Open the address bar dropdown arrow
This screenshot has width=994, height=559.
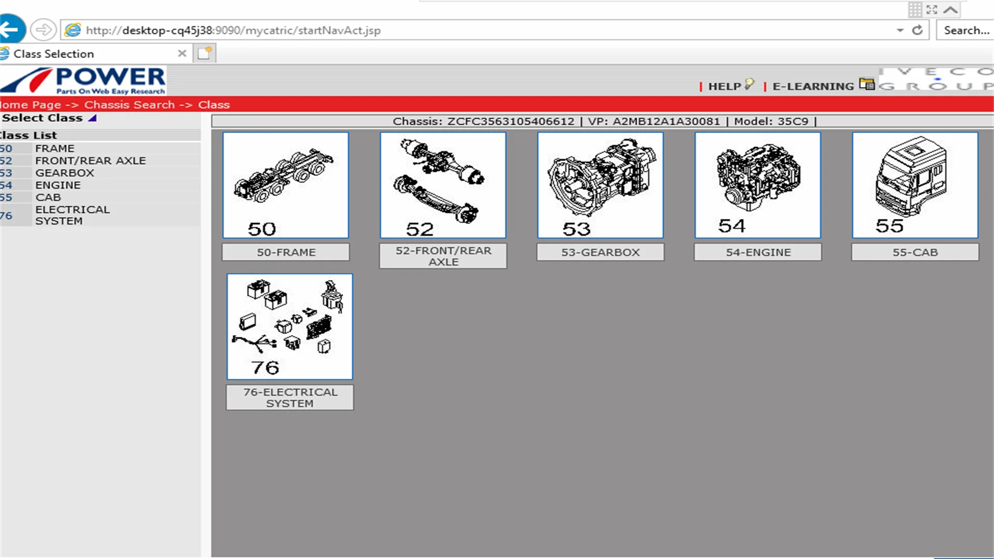(x=900, y=30)
